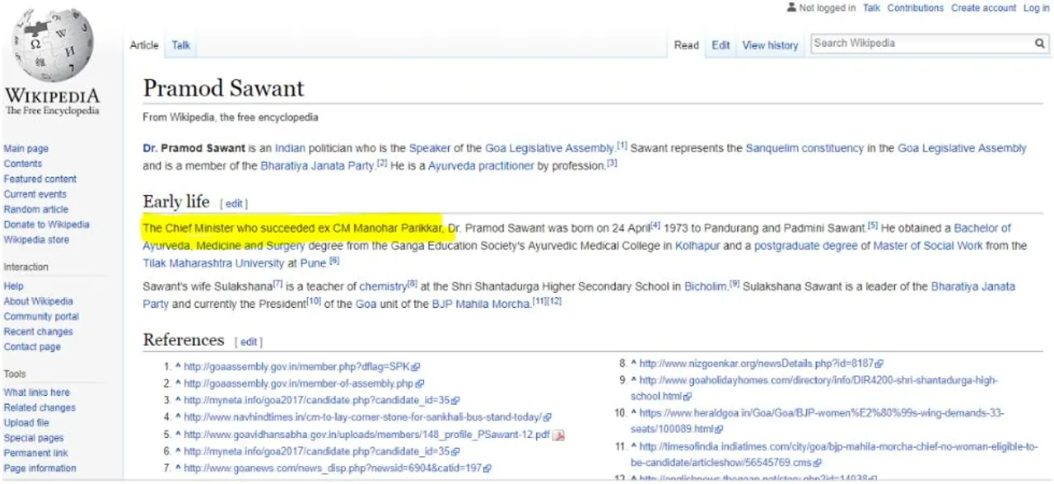This screenshot has width=1054, height=484.
Task: Click Random article in the sidebar
Action: click(36, 209)
